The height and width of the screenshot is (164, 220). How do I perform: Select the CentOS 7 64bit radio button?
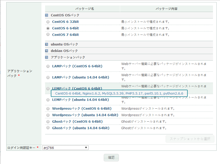click(x=48, y=34)
